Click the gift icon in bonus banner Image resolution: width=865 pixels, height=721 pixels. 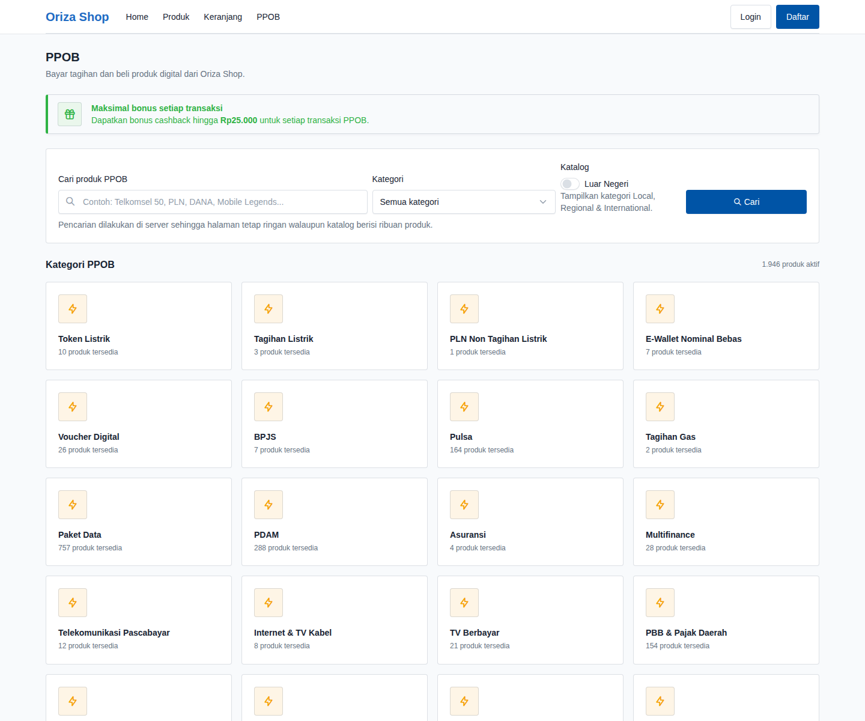(x=70, y=114)
